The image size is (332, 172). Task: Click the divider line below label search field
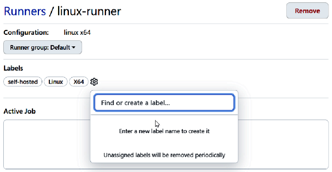pos(164,115)
